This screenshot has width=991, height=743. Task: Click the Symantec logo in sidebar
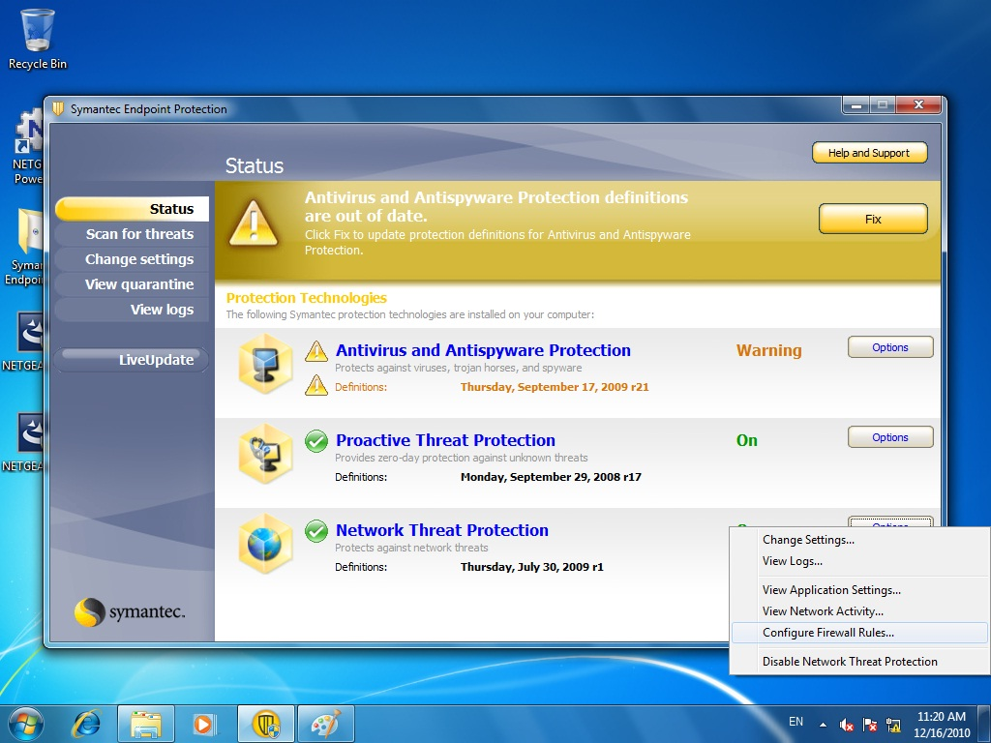(130, 611)
